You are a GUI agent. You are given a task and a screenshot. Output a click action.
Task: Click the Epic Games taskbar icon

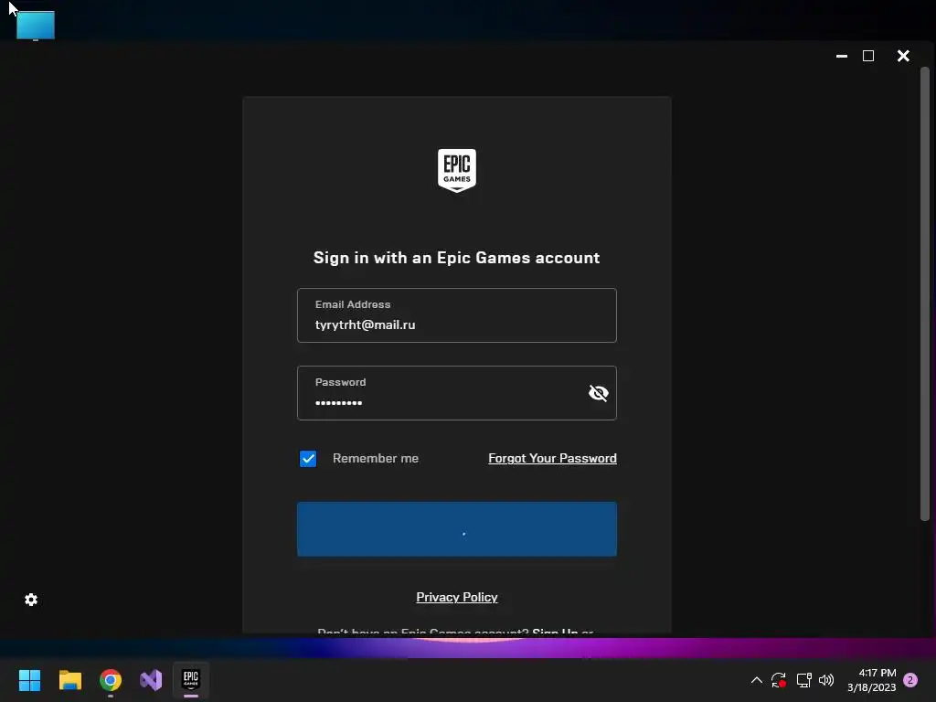191,679
